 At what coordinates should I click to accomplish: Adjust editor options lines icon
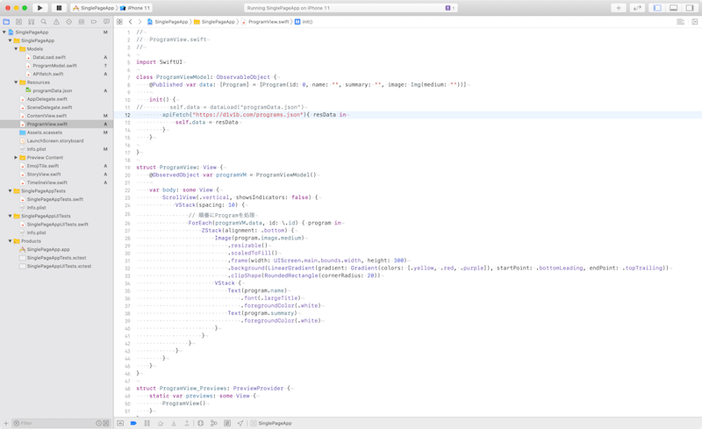pyautogui.click(x=681, y=22)
